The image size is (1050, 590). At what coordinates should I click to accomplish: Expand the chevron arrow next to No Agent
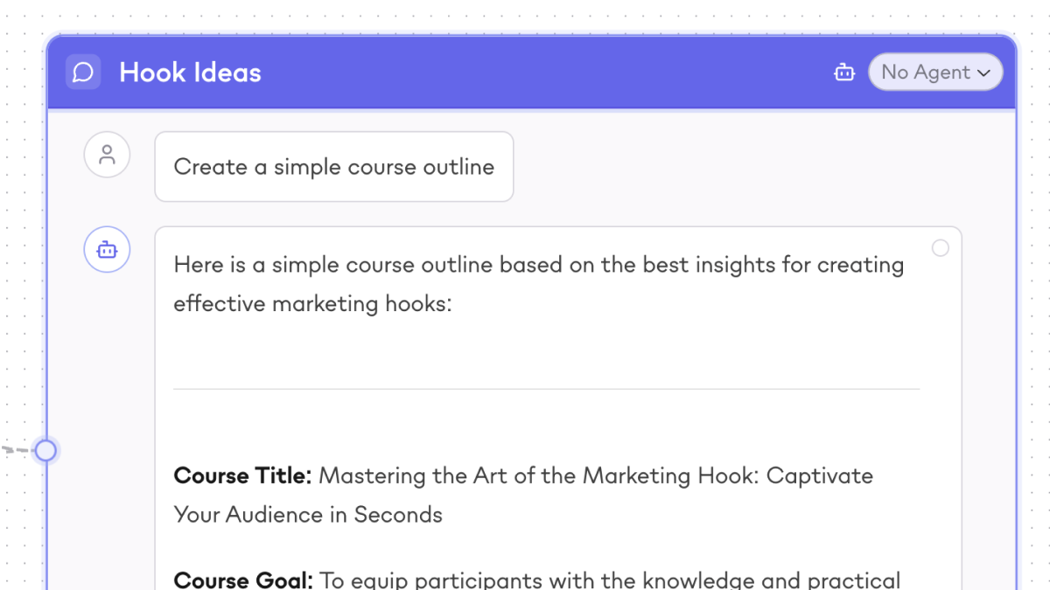point(984,73)
